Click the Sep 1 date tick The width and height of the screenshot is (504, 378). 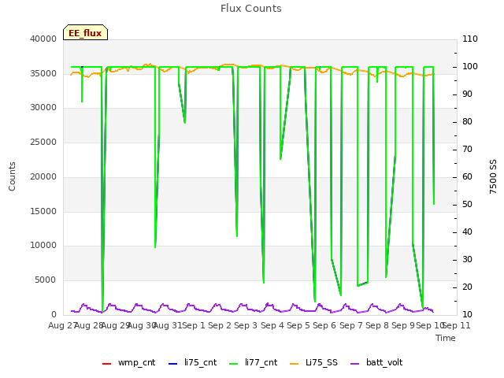(x=194, y=325)
